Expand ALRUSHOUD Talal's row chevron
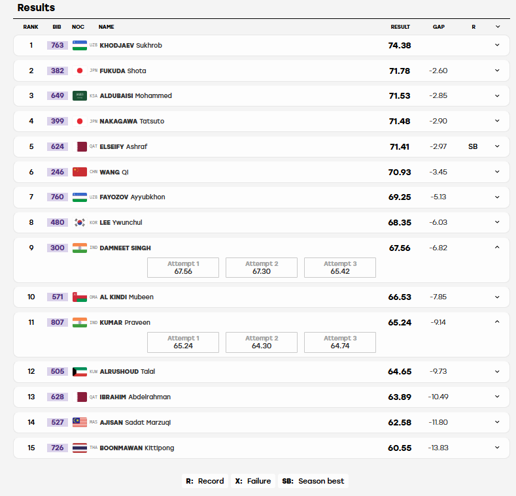516x496 pixels. click(x=497, y=371)
